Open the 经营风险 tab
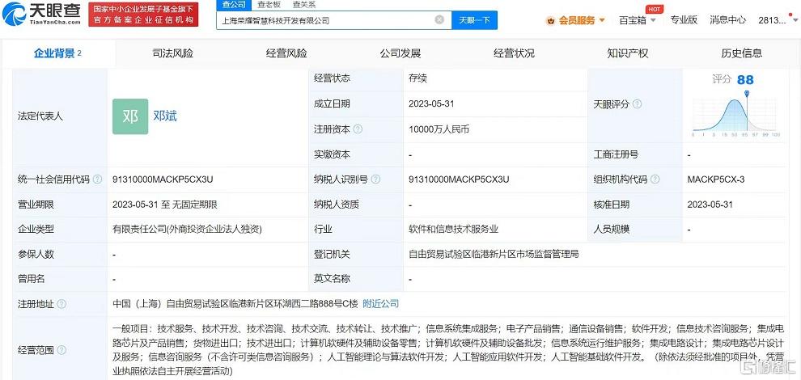 pyautogui.click(x=286, y=53)
